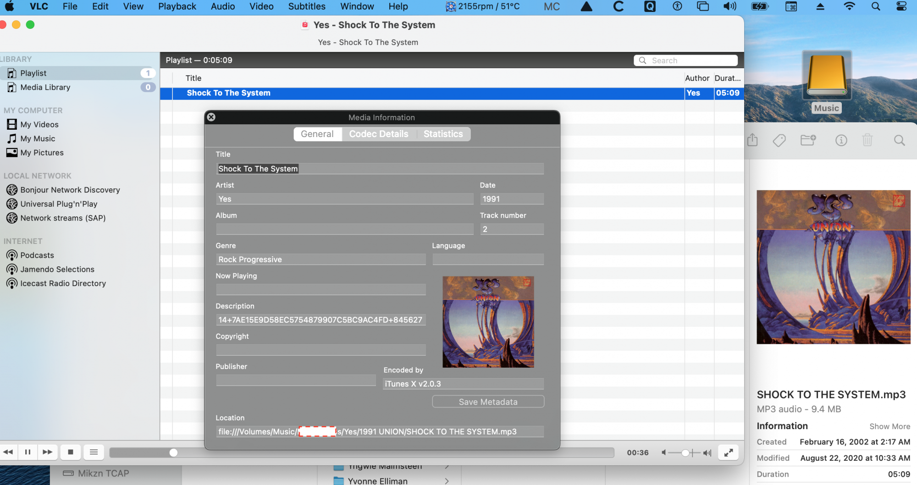Pause playback with the pause button
Image resolution: width=917 pixels, height=485 pixels.
click(28, 452)
